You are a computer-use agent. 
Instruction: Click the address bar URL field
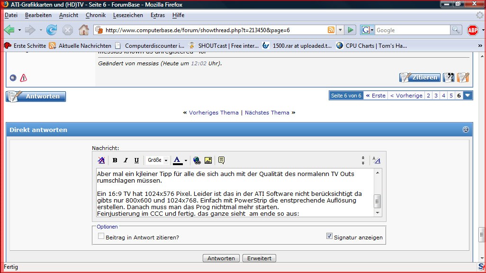point(215,30)
